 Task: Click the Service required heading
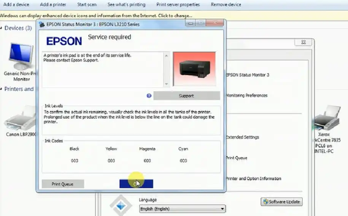click(110, 37)
